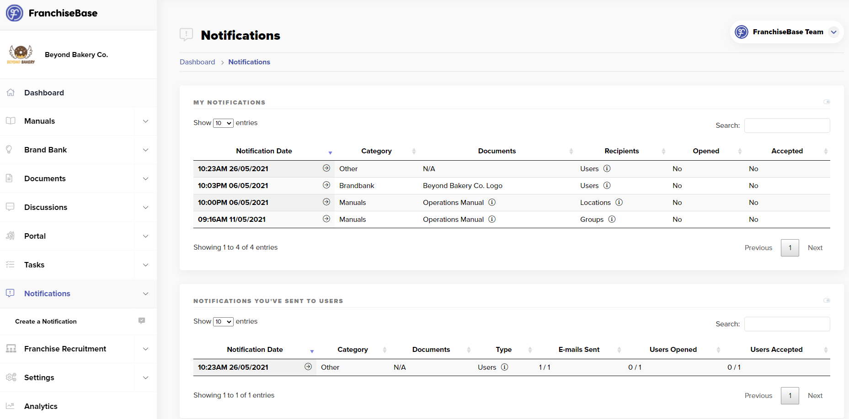Expand the Brand Bank sidebar chevron
Screen dimensions: 849x419
[145, 150]
